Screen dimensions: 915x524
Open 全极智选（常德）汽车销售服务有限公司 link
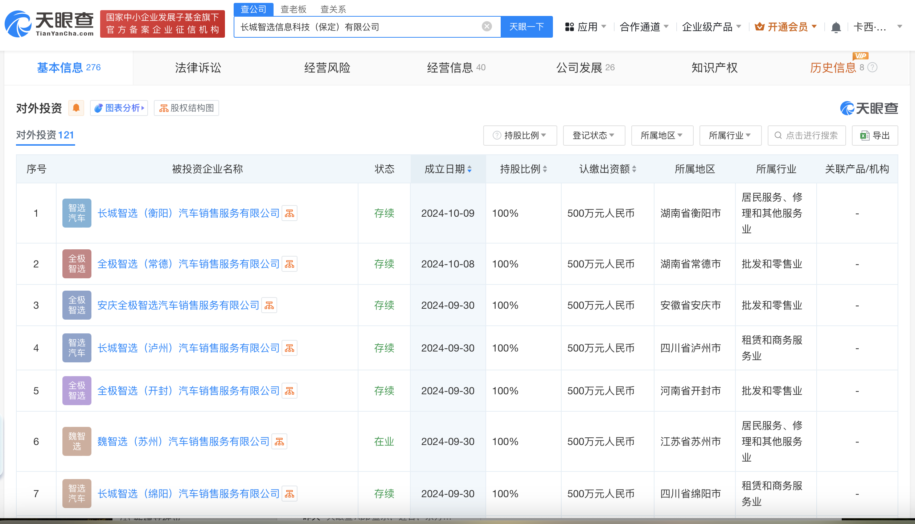coord(188,264)
